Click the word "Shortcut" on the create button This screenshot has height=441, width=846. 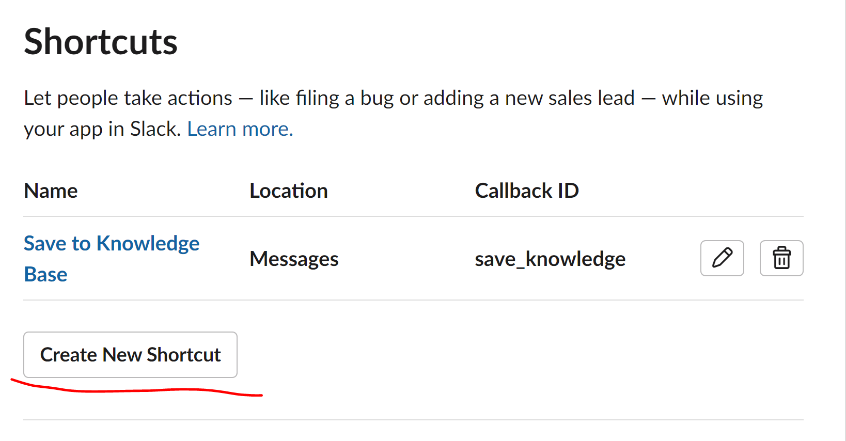(x=183, y=355)
